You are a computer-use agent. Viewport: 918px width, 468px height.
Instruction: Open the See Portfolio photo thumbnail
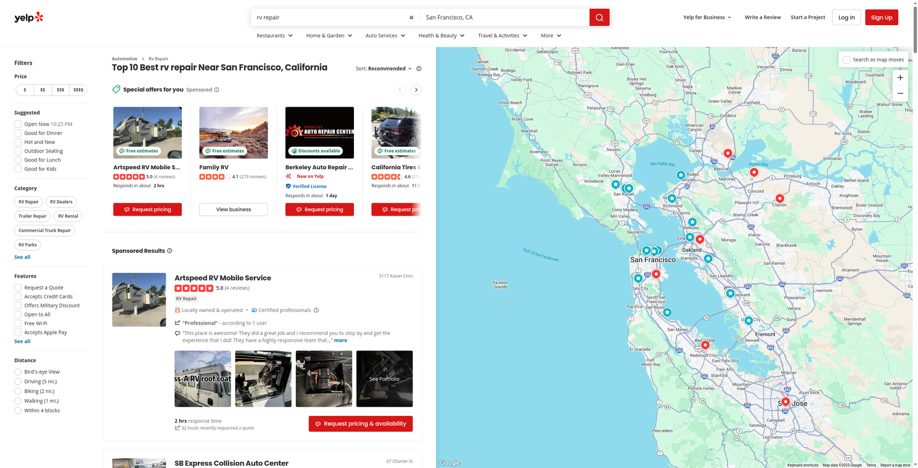coord(384,379)
